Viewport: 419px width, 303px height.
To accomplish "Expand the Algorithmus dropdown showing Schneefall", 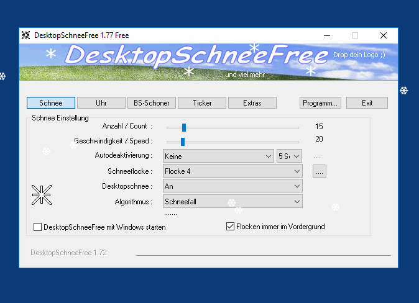I will tap(233, 202).
